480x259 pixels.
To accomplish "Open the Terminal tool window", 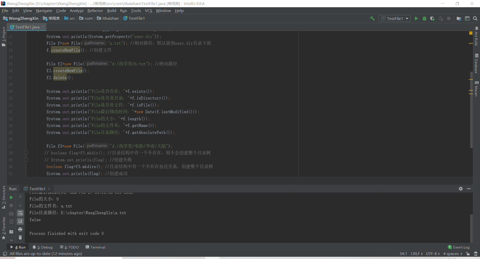I will (x=95, y=247).
